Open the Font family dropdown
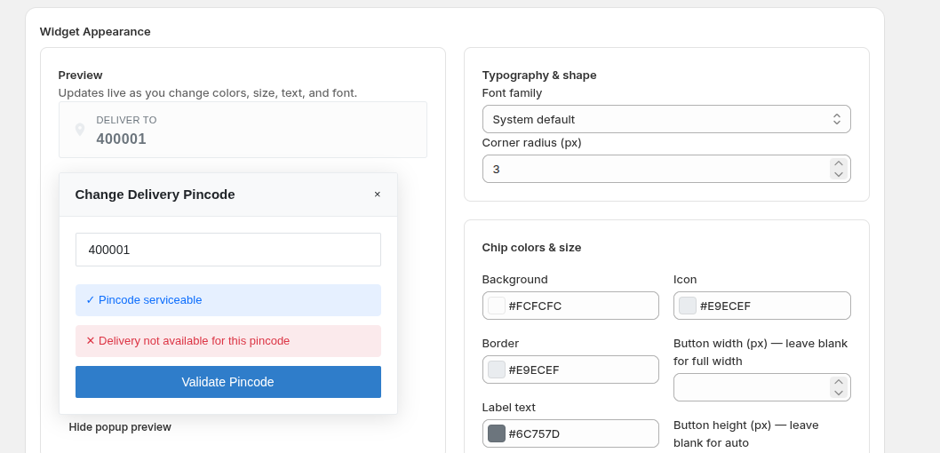Image resolution: width=940 pixels, height=453 pixels. (666, 119)
